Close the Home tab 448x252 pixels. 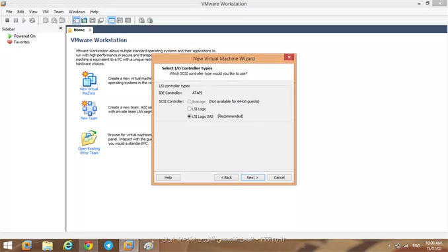point(90,30)
